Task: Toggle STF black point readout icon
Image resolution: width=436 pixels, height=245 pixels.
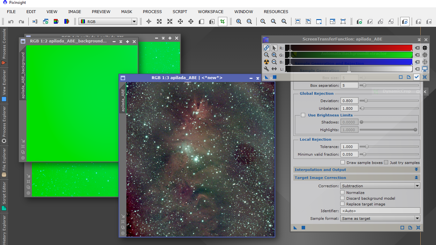Action: pos(425,48)
